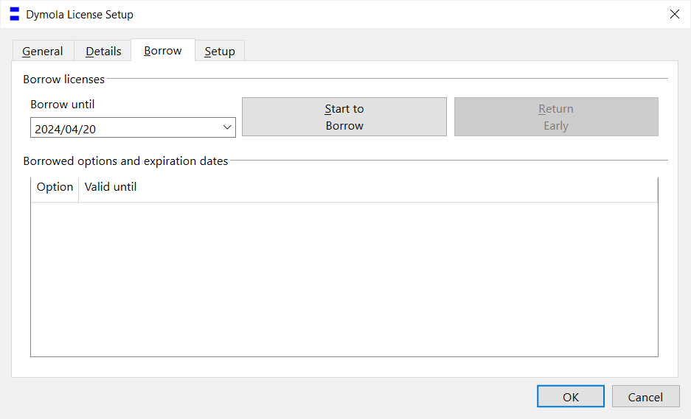Click the Start to Borrow button
The width and height of the screenshot is (691, 419).
(x=344, y=116)
